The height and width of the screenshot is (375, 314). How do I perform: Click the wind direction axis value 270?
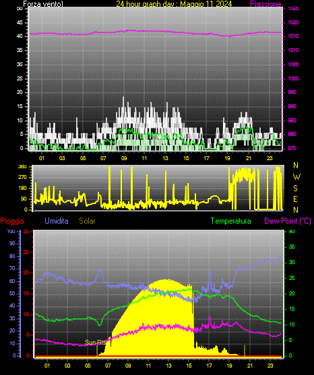pos(22,178)
